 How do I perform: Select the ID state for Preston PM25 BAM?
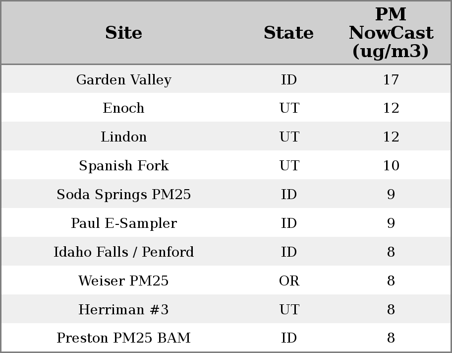pyautogui.click(x=289, y=338)
